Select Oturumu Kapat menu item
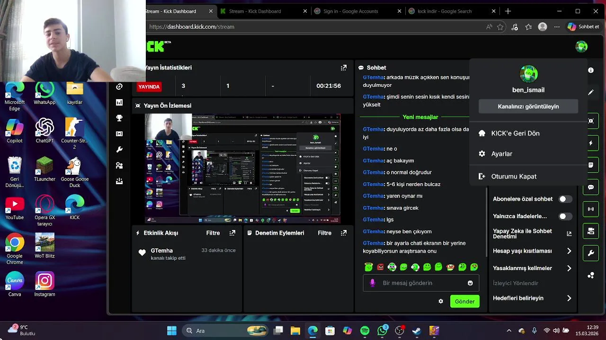 528,176
